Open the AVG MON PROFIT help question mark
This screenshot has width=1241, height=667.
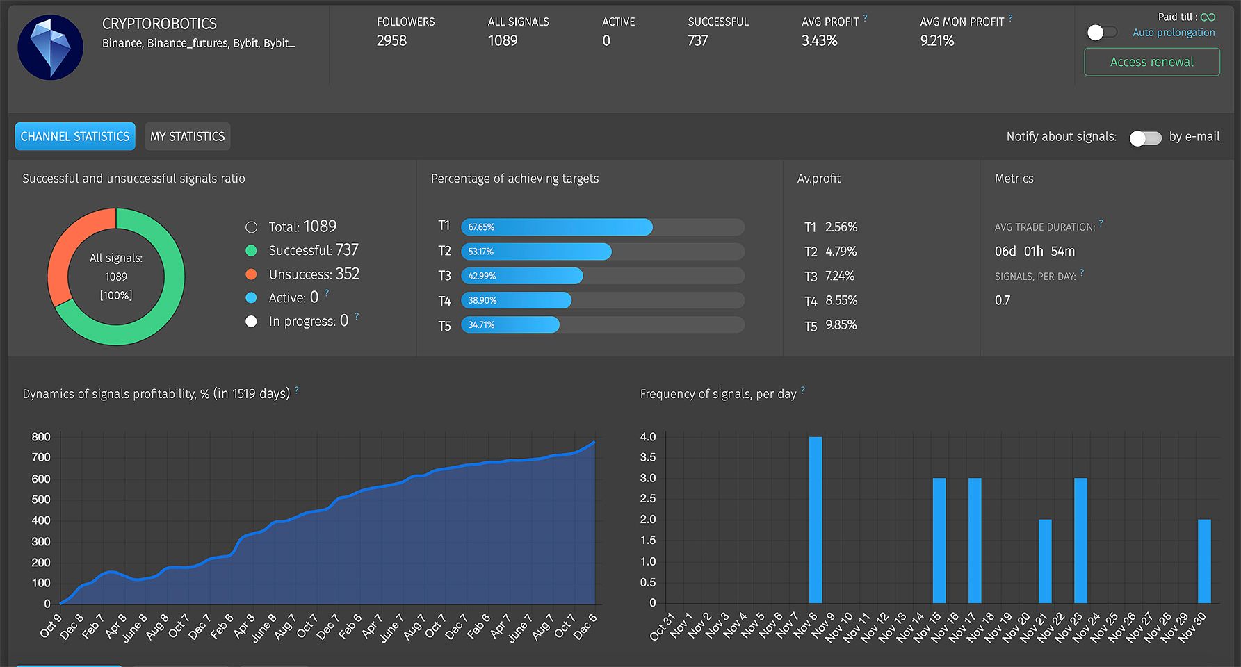point(1010,18)
